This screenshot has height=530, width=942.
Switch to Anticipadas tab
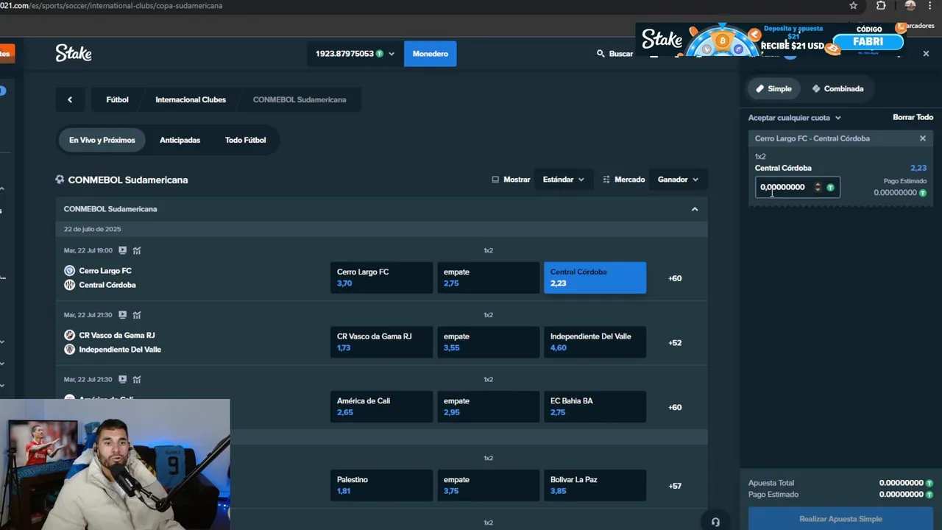pos(180,140)
